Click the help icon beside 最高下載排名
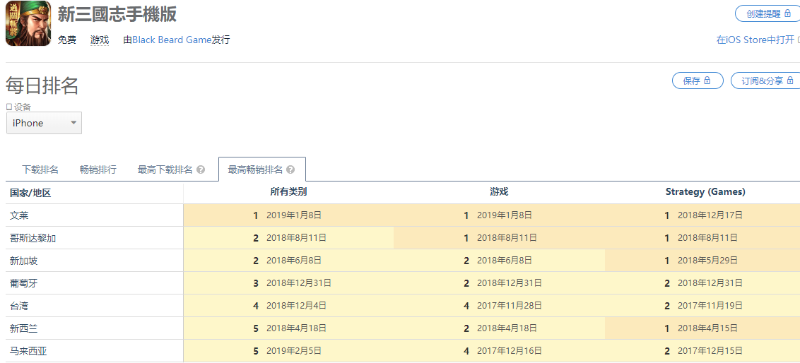Screen dimensions: 800x363 point(201,170)
